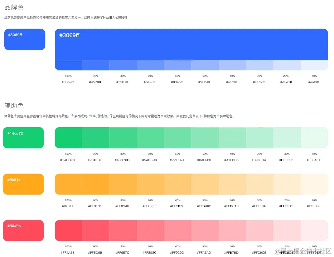Select the small #3069ff brand color card

click(25, 39)
